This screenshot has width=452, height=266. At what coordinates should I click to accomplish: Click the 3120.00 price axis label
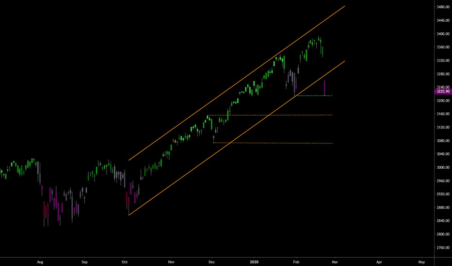pyautogui.click(x=443, y=127)
